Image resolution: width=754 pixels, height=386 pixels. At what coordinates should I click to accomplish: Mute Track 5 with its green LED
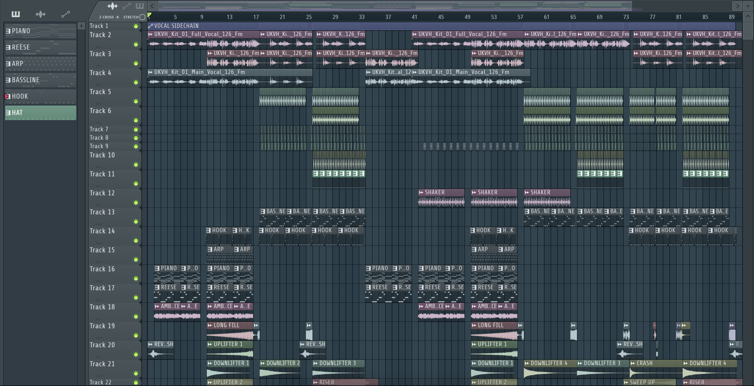pos(136,102)
